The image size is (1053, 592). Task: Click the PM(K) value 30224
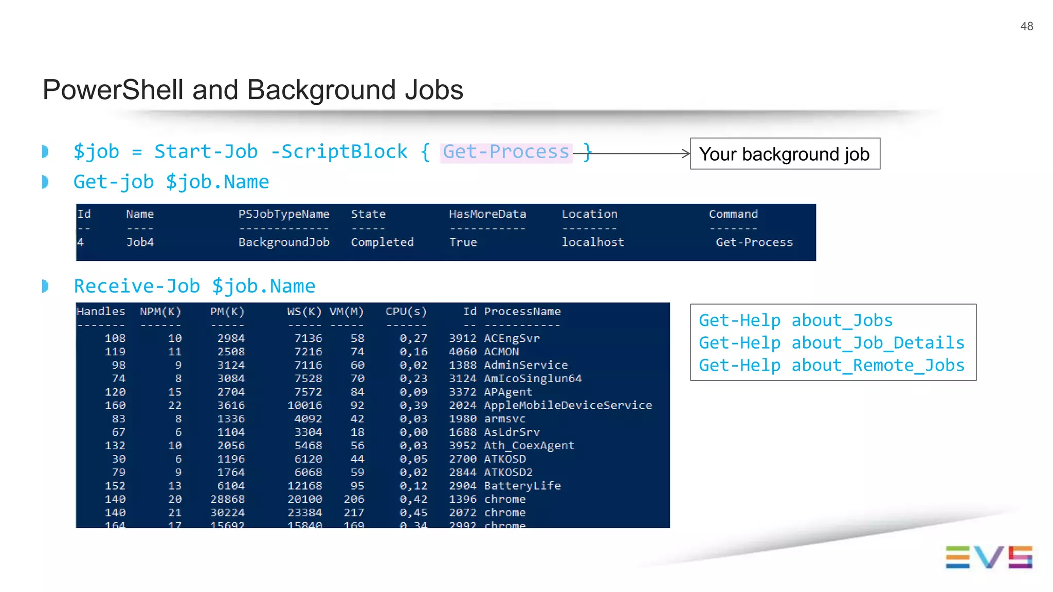[227, 512]
